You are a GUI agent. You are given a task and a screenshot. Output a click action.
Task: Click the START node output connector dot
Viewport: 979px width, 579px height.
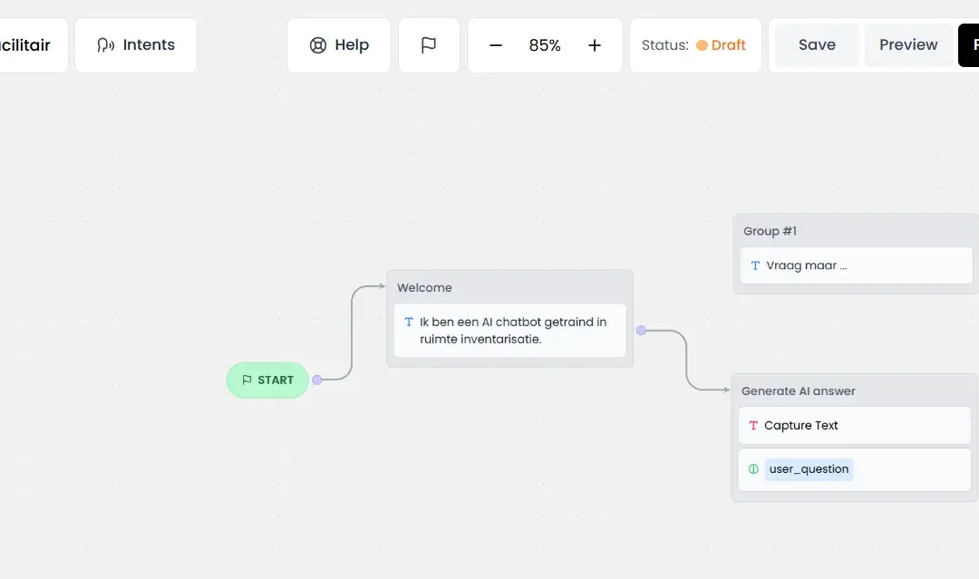click(x=317, y=380)
